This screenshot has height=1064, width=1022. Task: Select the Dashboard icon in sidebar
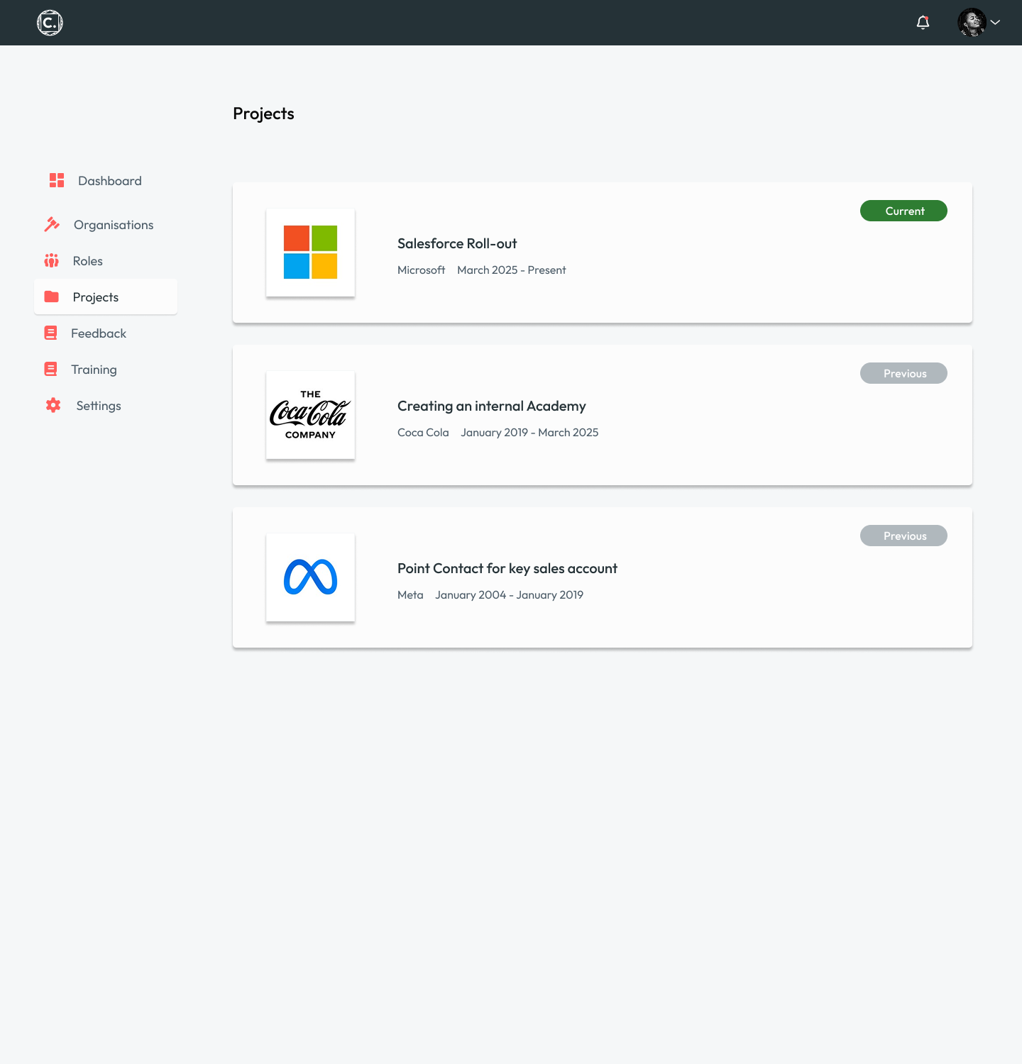point(56,181)
